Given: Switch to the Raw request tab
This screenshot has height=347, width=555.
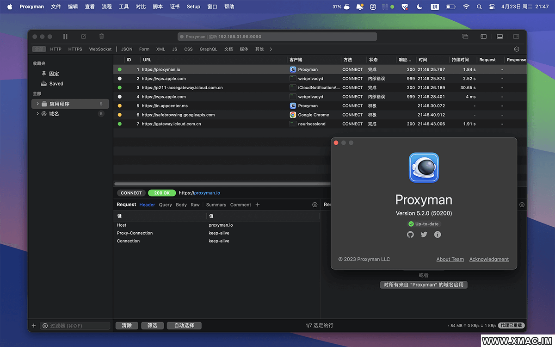Looking at the screenshot, I should point(195,204).
